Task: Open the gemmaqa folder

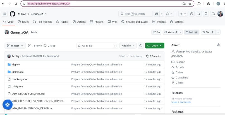Action: pyautogui.click(x=18, y=72)
